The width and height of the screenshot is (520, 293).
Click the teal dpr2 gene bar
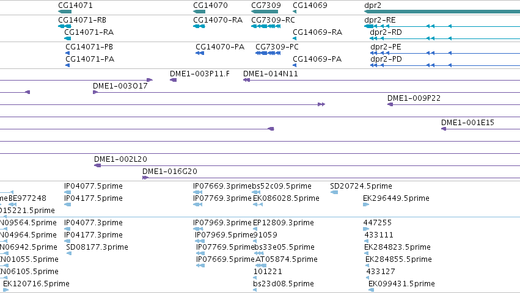click(x=442, y=12)
